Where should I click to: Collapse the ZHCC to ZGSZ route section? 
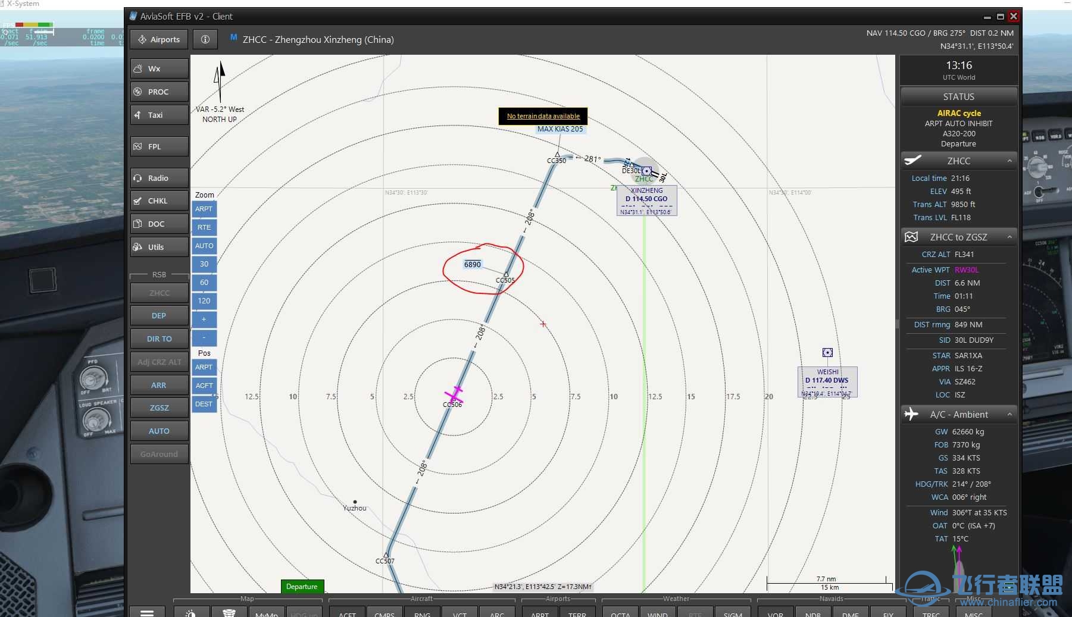click(1010, 237)
